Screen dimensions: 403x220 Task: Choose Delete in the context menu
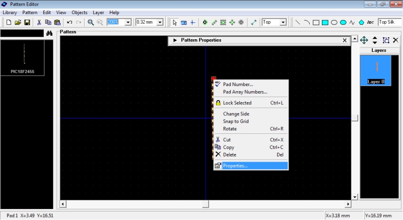251,155
